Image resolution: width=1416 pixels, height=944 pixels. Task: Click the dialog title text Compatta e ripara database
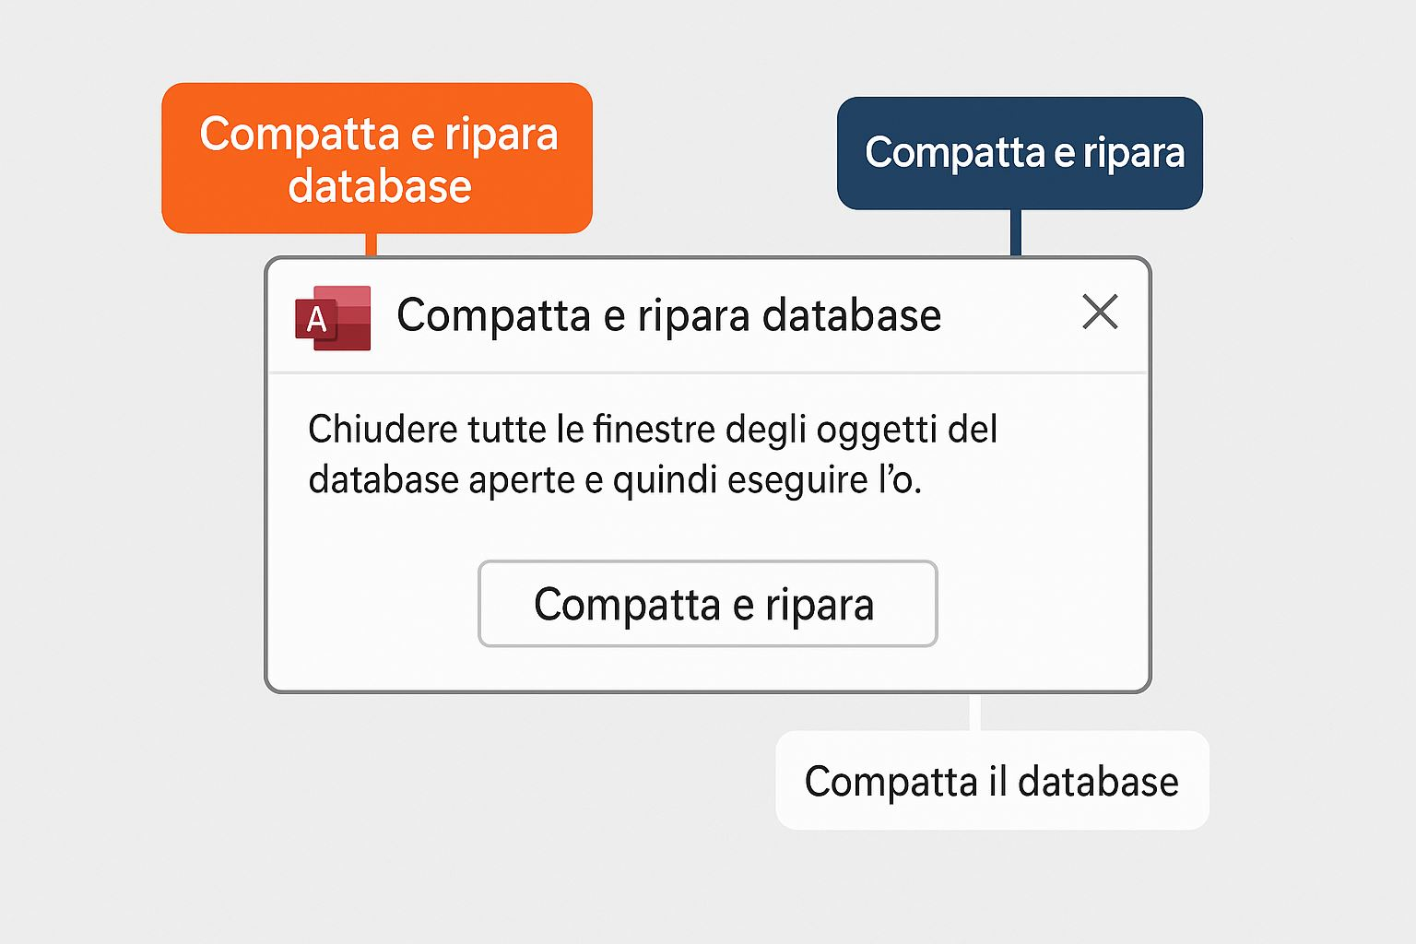click(668, 315)
